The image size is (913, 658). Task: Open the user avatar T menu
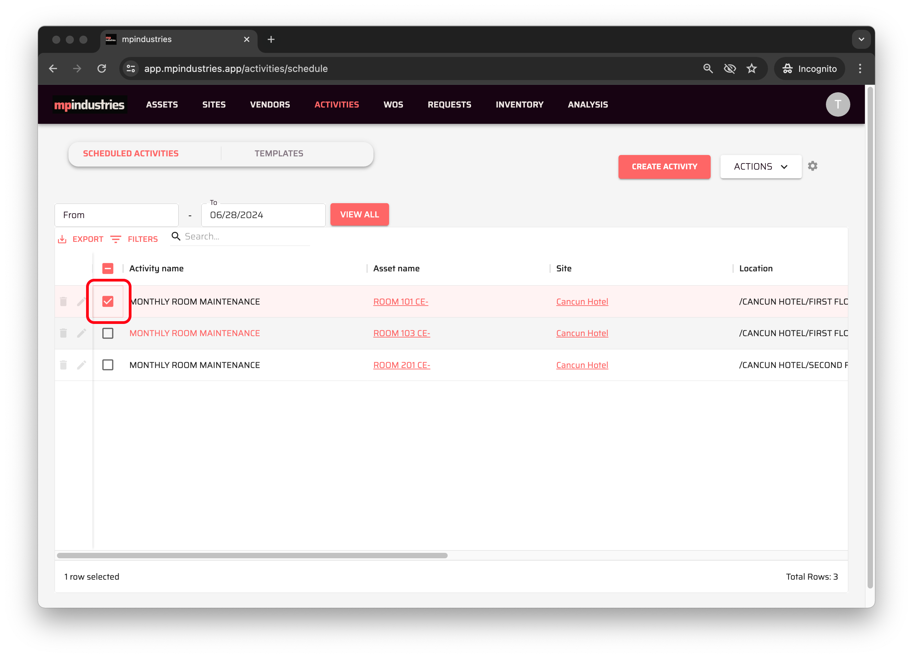coord(838,105)
